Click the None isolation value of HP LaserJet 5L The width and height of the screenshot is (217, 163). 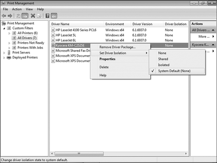click(x=169, y=35)
